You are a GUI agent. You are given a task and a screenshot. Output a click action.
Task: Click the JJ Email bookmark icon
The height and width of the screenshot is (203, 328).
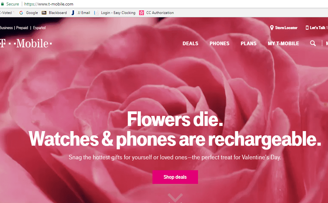pyautogui.click(x=73, y=13)
